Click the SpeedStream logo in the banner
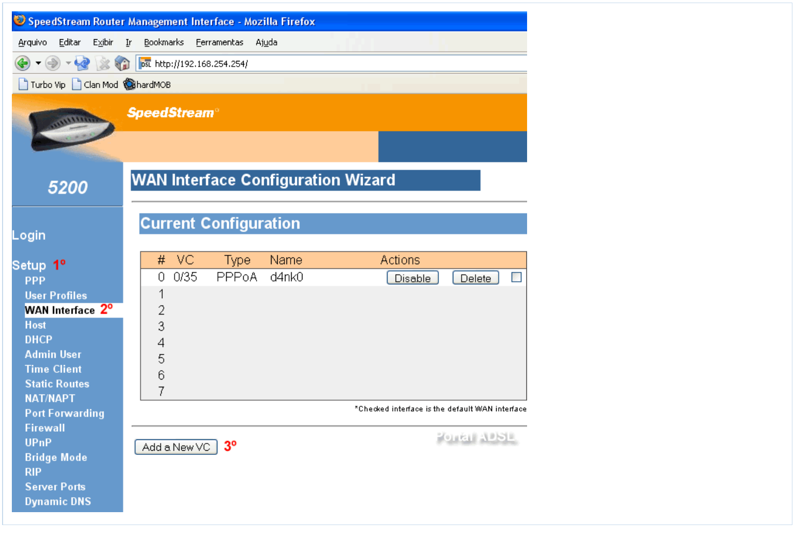 tap(173, 112)
